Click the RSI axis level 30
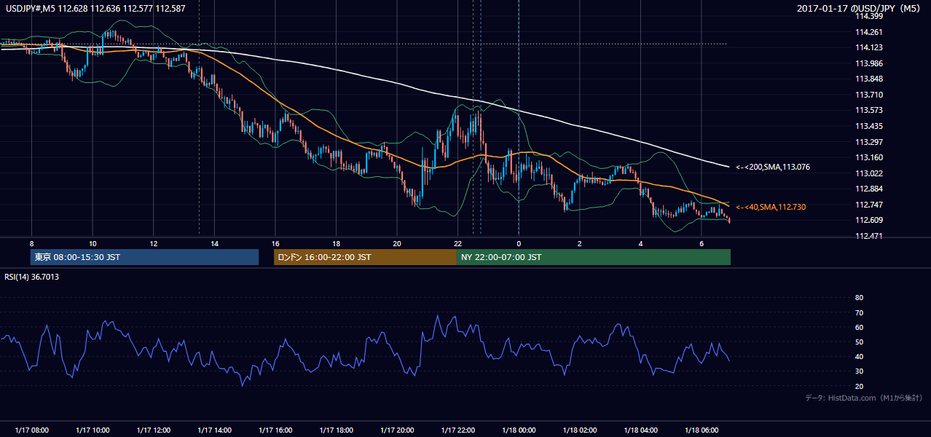Image resolution: width=931 pixels, height=437 pixels. (x=859, y=371)
